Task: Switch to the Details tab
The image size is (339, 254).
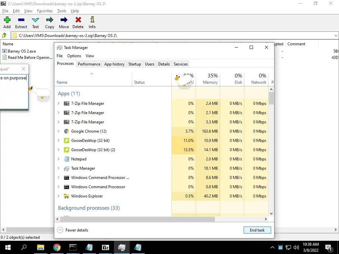Action: click(x=164, y=64)
